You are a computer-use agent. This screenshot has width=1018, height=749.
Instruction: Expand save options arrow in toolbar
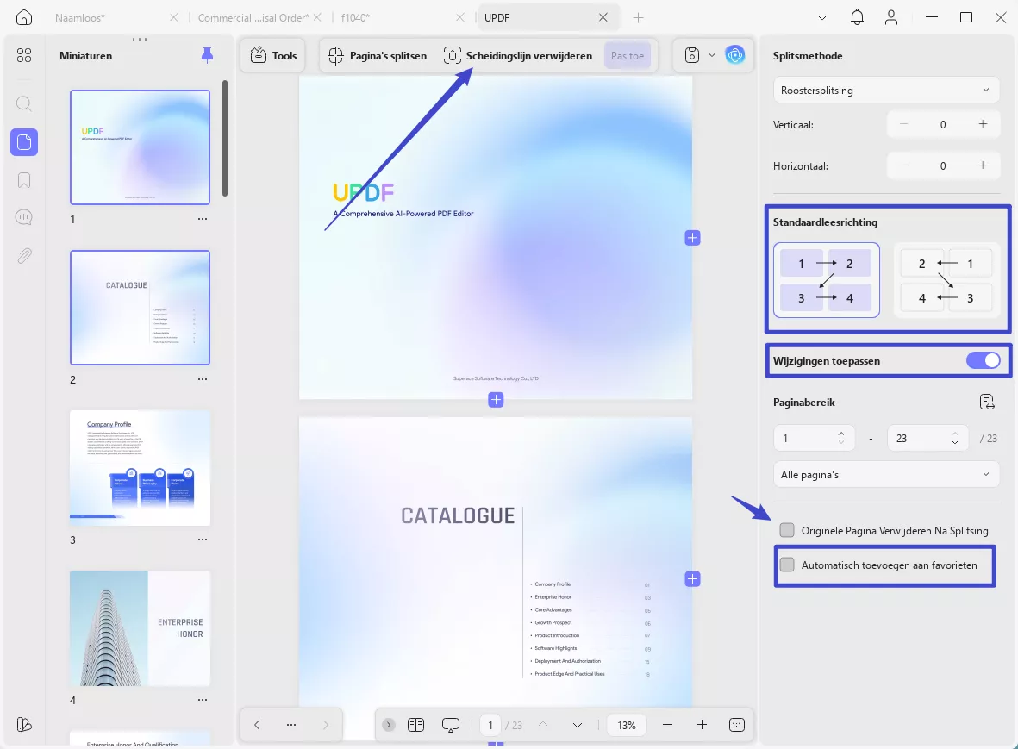711,56
